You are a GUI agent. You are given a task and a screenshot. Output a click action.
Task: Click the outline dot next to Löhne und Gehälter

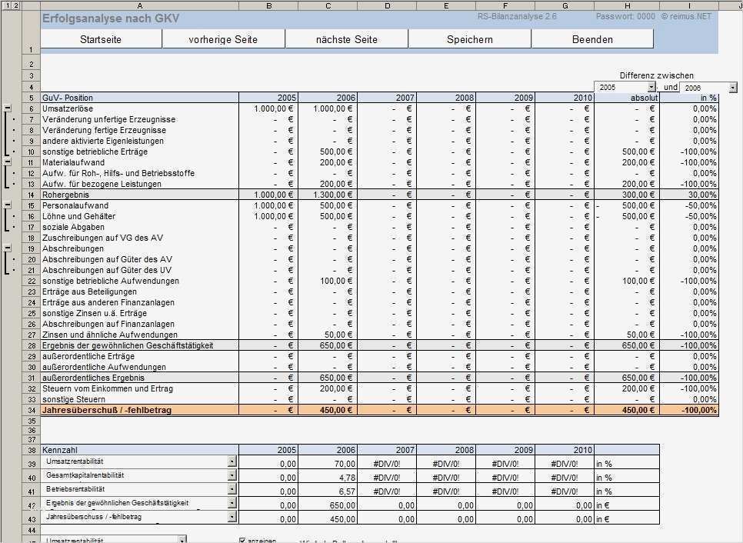[x=13, y=216]
